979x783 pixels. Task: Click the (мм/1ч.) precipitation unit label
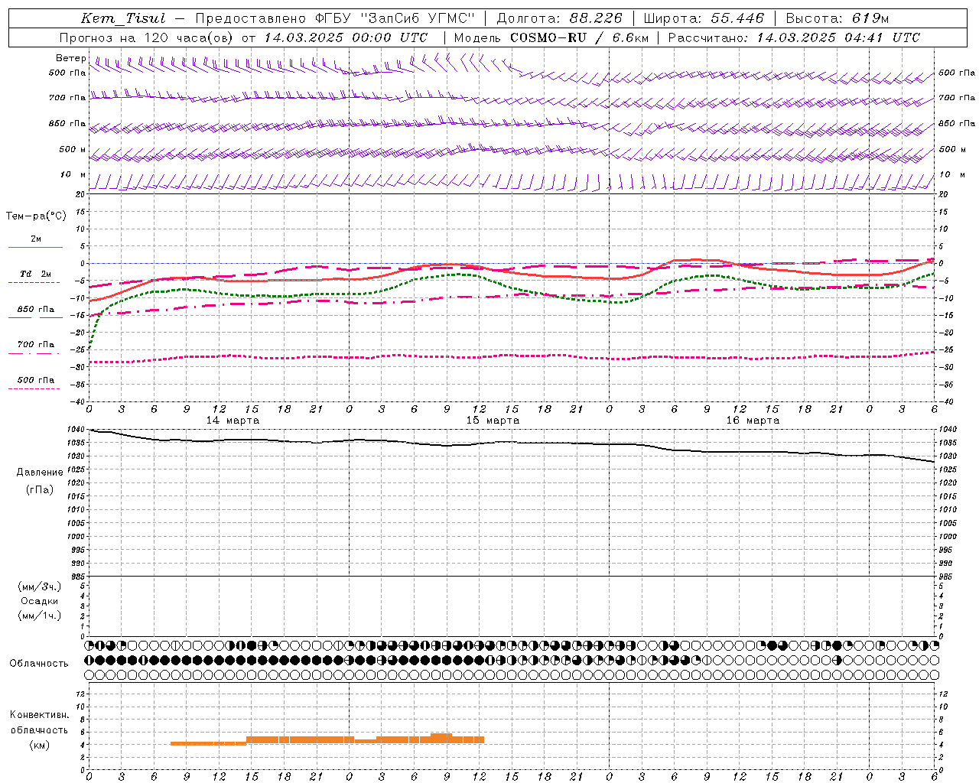39,616
